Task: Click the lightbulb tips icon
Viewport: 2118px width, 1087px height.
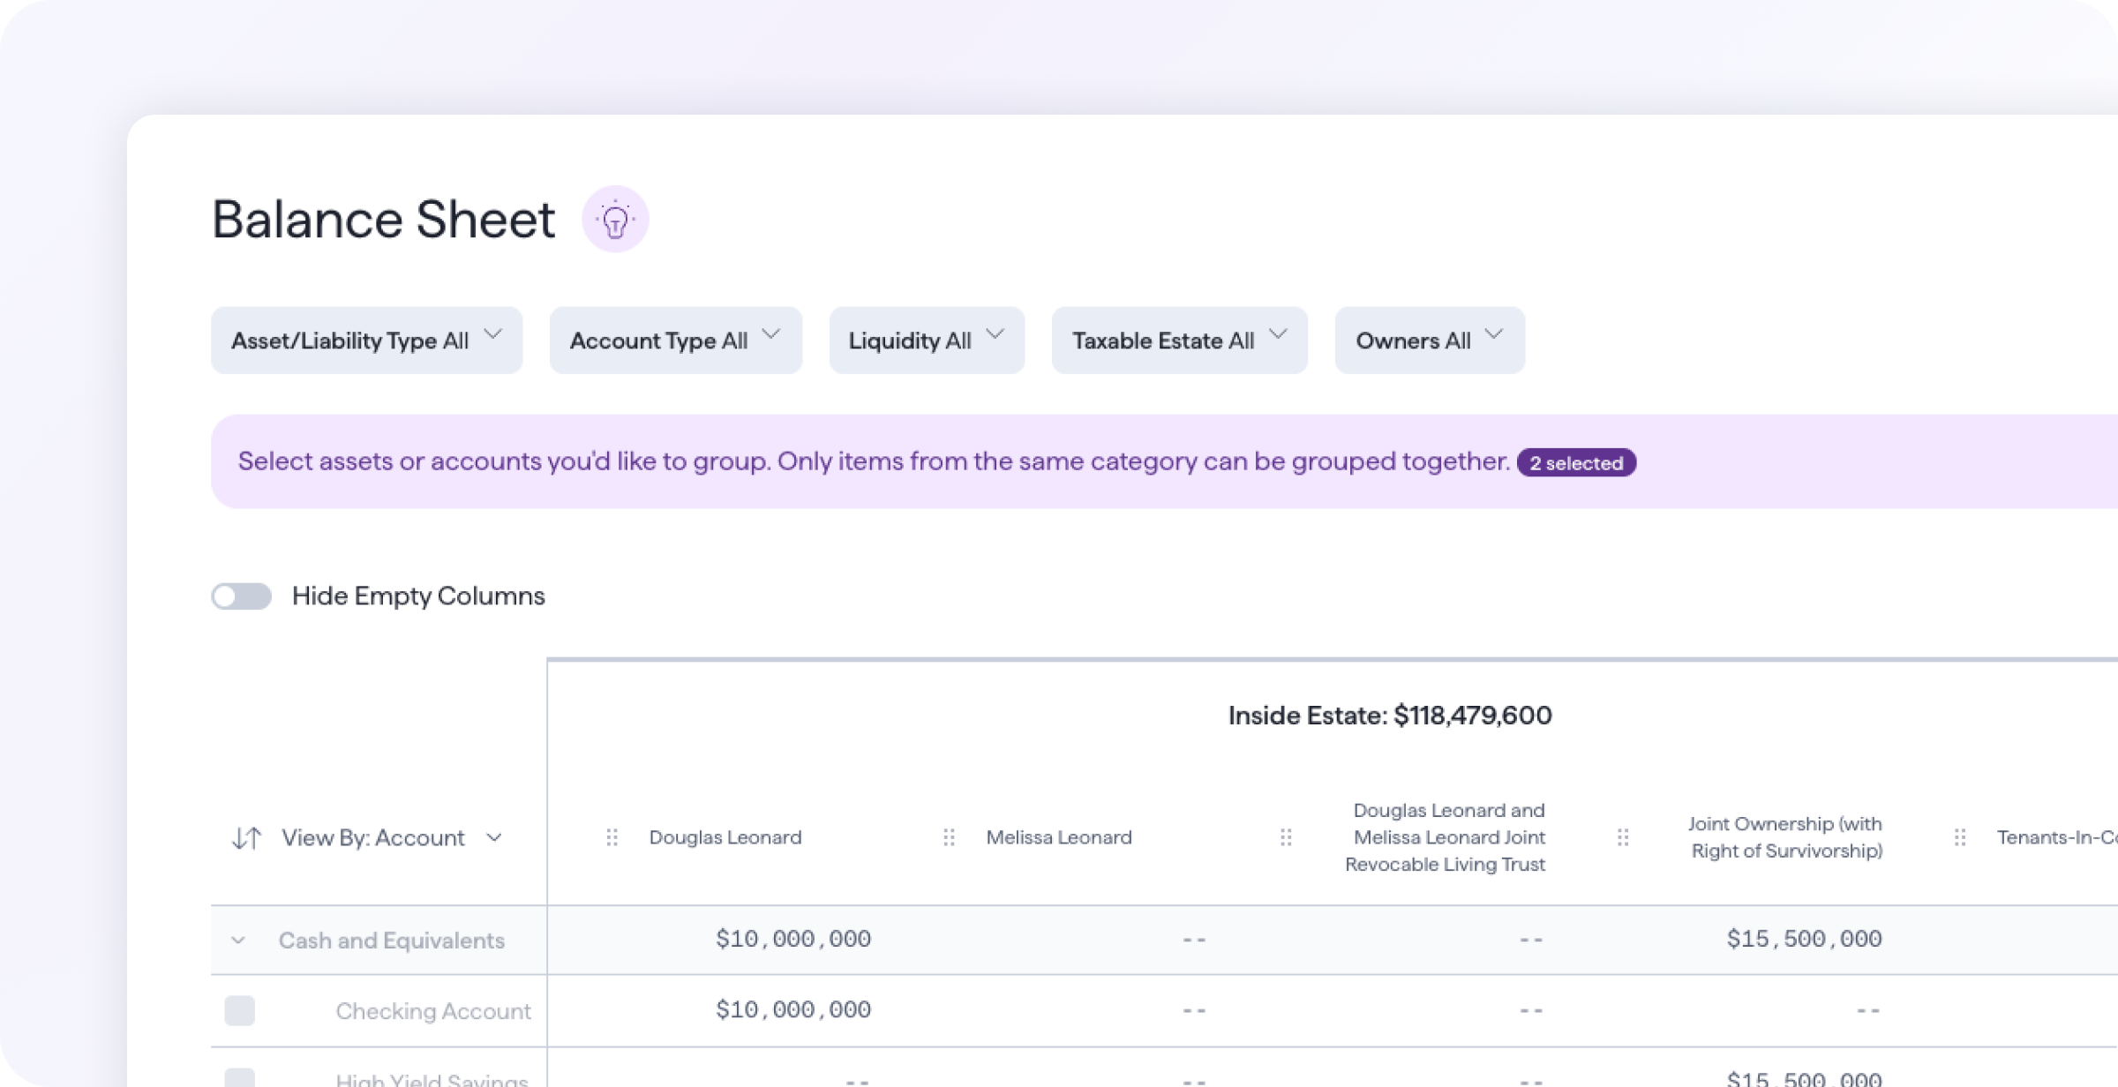Action: pyautogui.click(x=615, y=219)
